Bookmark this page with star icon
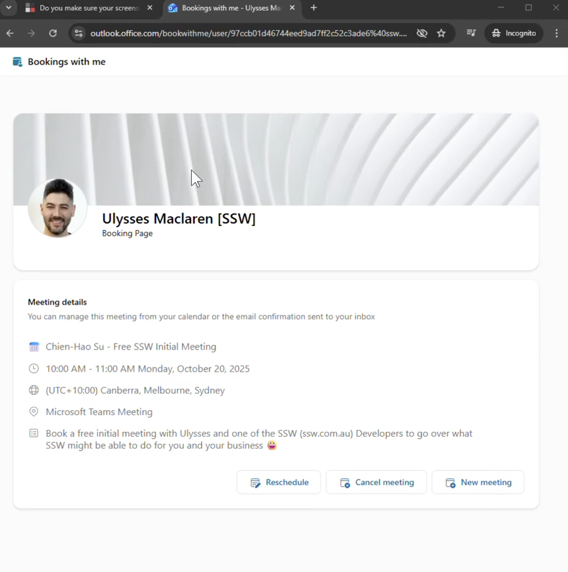The image size is (568, 572). 441,33
